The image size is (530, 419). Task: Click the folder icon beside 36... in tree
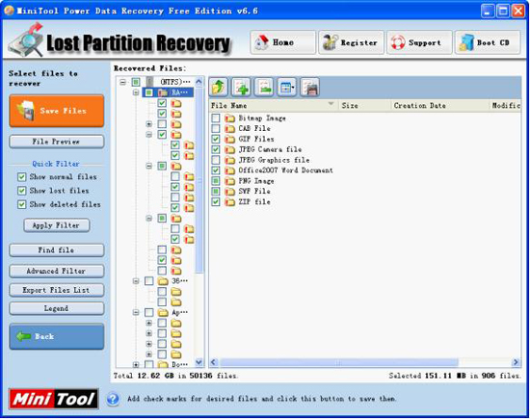pos(163,281)
